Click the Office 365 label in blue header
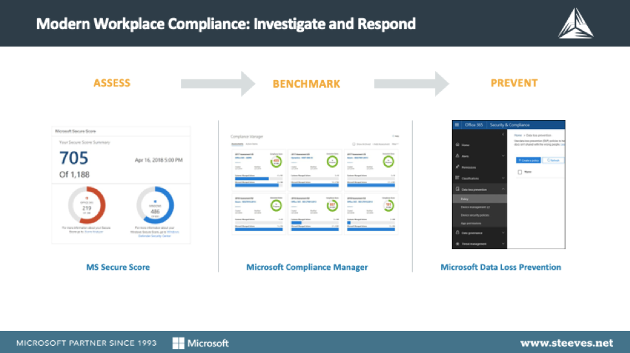 click(473, 125)
